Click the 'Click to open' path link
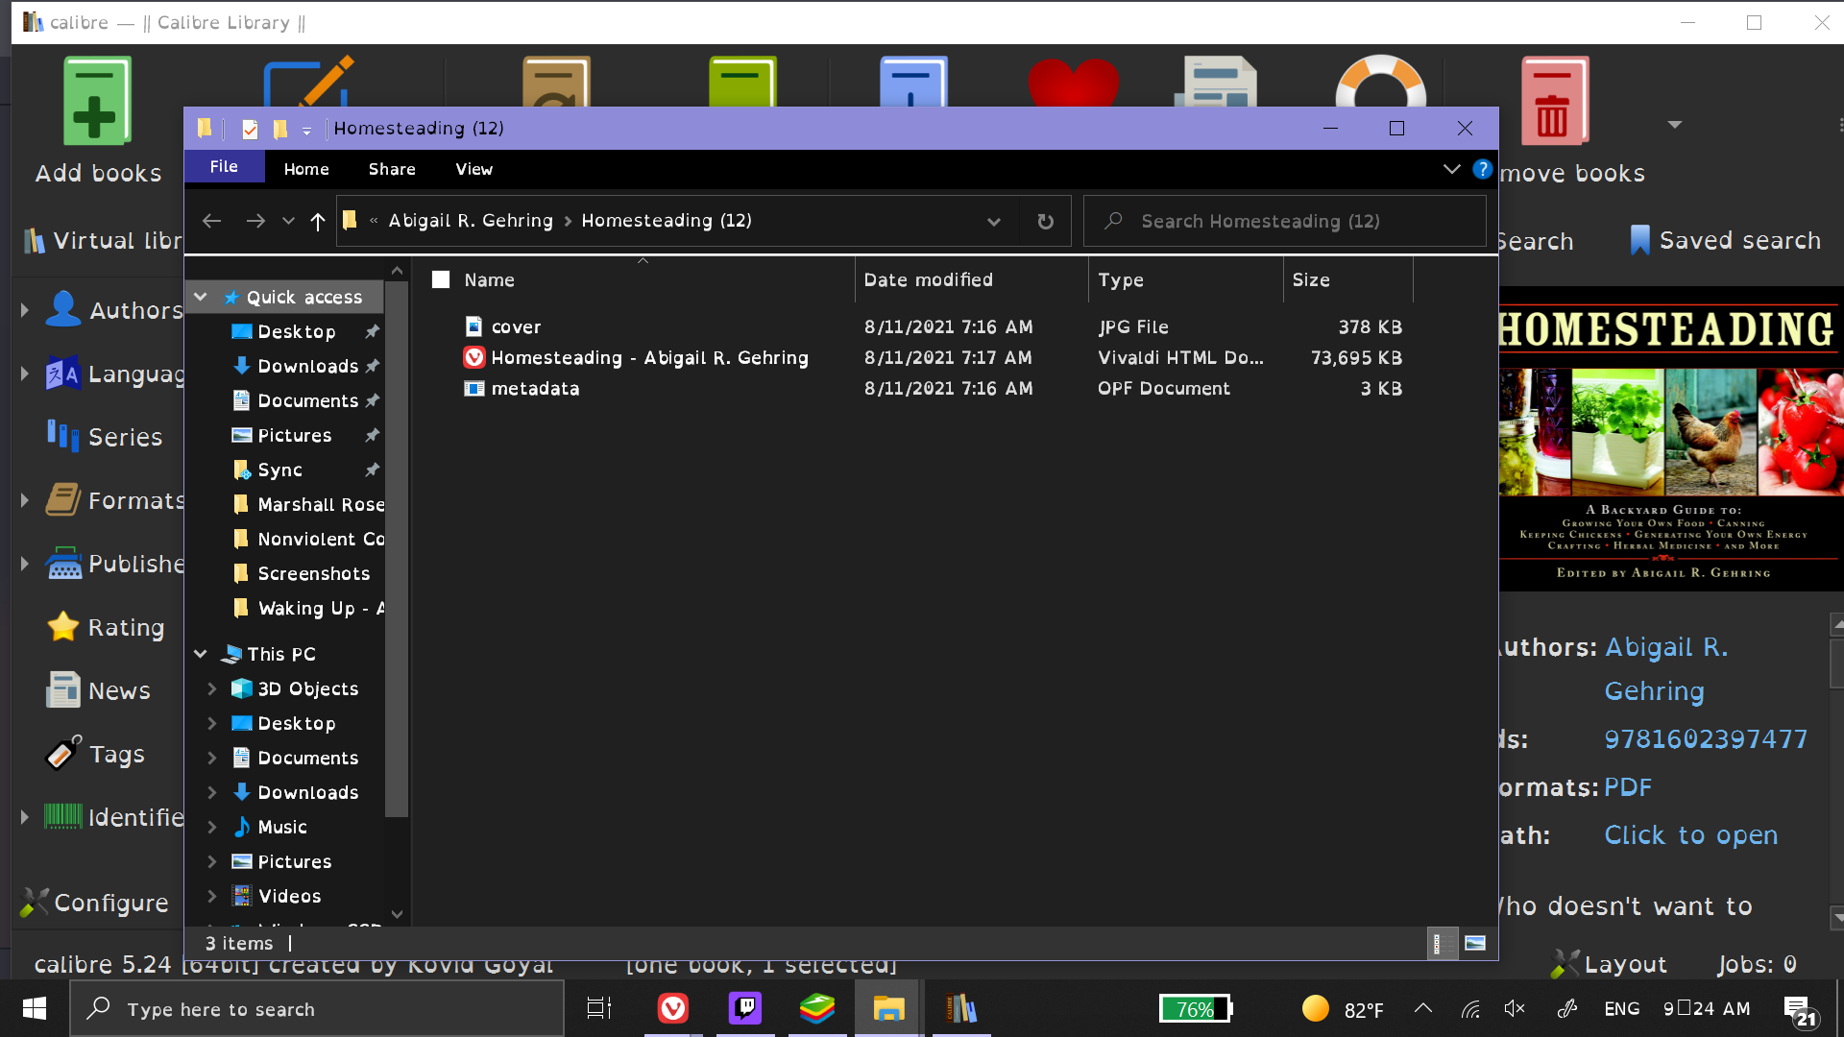1844x1037 pixels. [1690, 834]
